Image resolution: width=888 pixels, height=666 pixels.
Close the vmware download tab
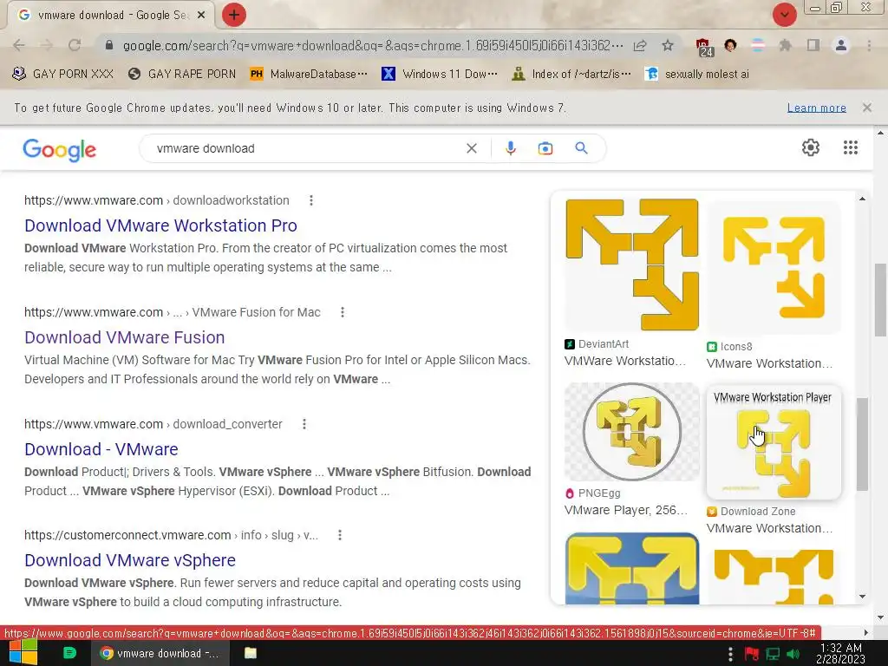click(x=201, y=15)
